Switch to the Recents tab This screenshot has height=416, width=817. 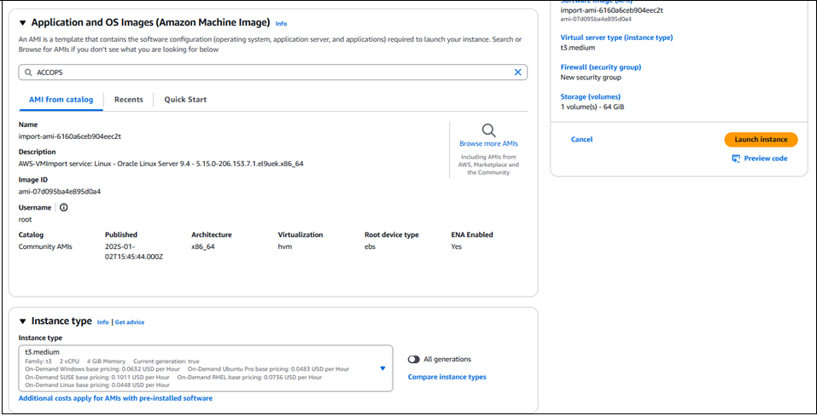click(129, 100)
